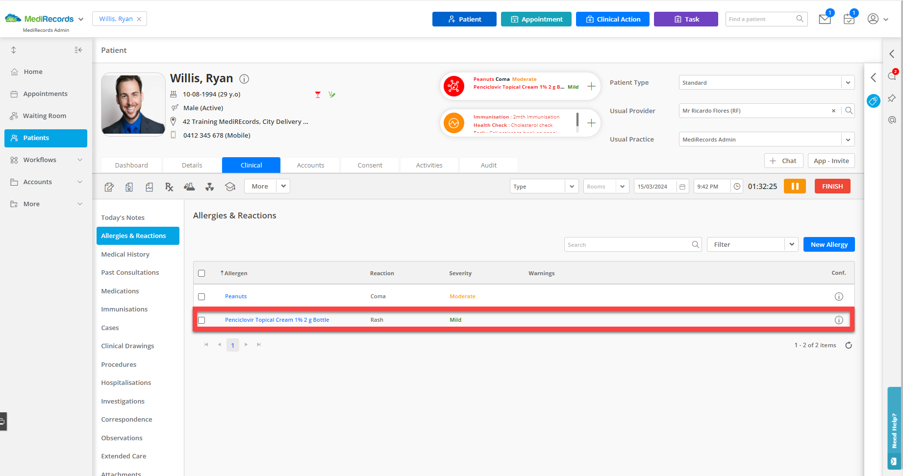Viewport: 903px width, 476px height.
Task: Open the new note (edit) toolbar icon
Action: tap(109, 187)
